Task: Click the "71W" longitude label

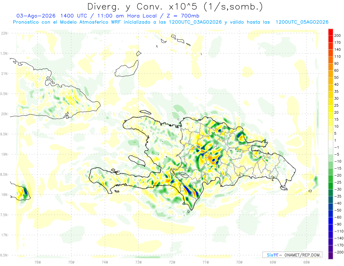Action: tap(206, 262)
